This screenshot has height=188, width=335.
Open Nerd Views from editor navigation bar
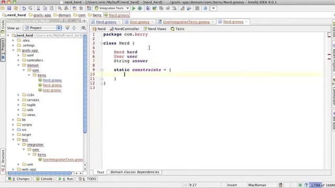[x=155, y=29]
